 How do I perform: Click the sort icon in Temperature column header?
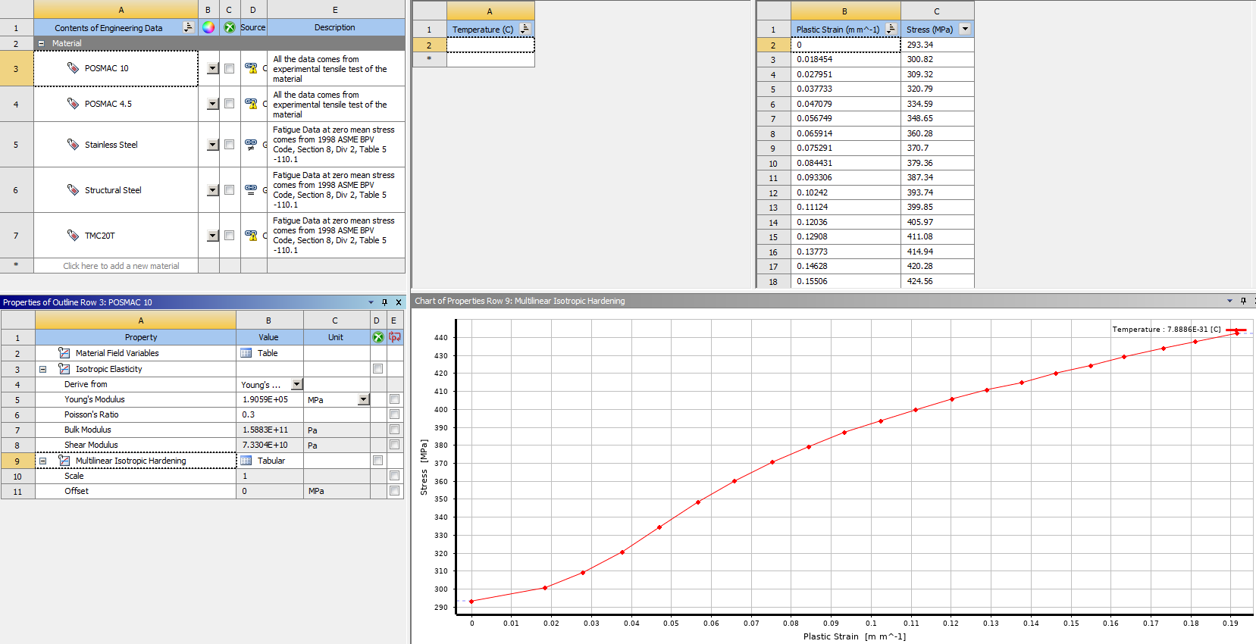tap(525, 29)
